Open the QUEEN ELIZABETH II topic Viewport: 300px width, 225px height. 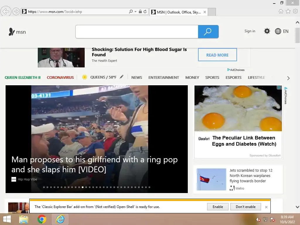(x=23, y=77)
